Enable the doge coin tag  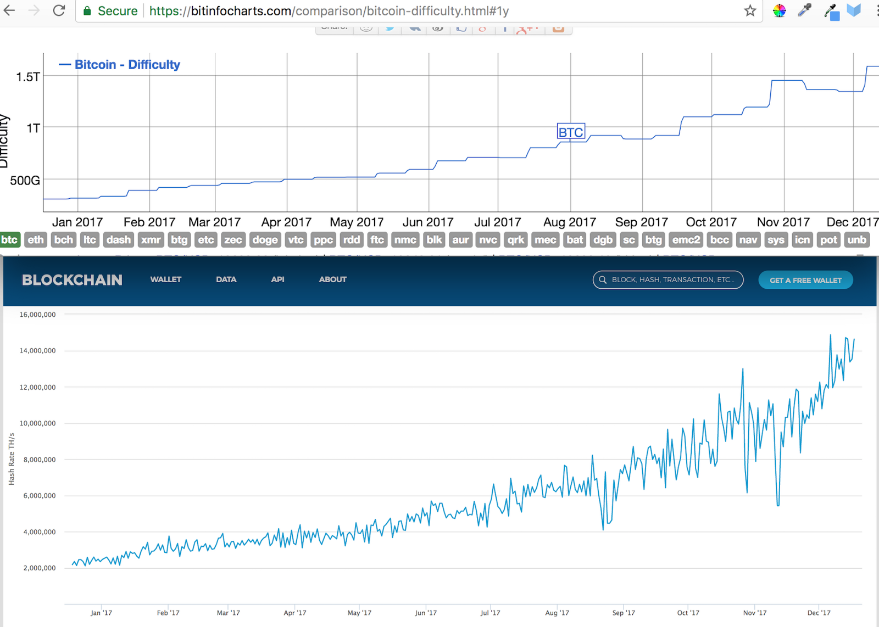pos(265,240)
